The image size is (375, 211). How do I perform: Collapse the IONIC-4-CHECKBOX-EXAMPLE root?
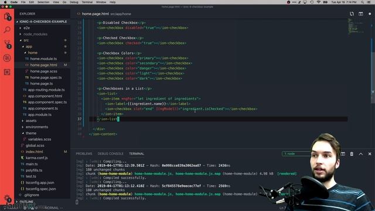point(43,22)
